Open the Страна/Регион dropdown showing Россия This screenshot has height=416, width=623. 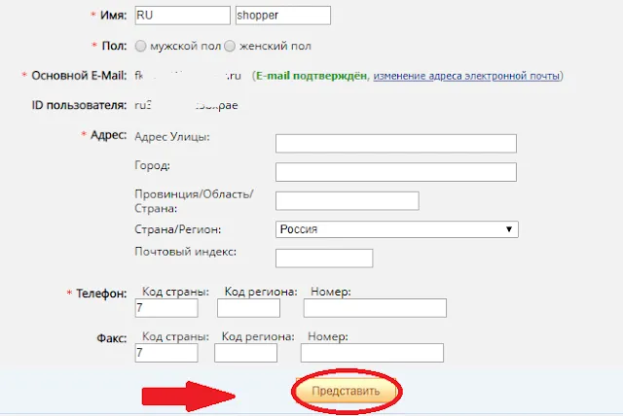click(x=397, y=229)
